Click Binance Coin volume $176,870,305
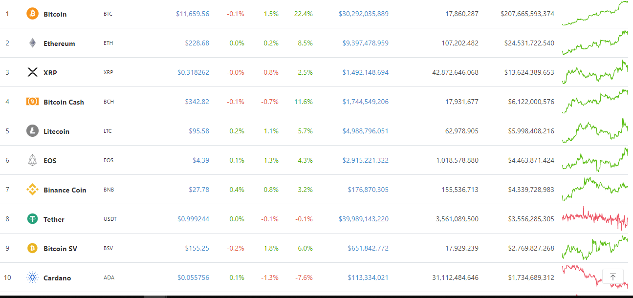This screenshot has height=298, width=633. click(x=368, y=190)
